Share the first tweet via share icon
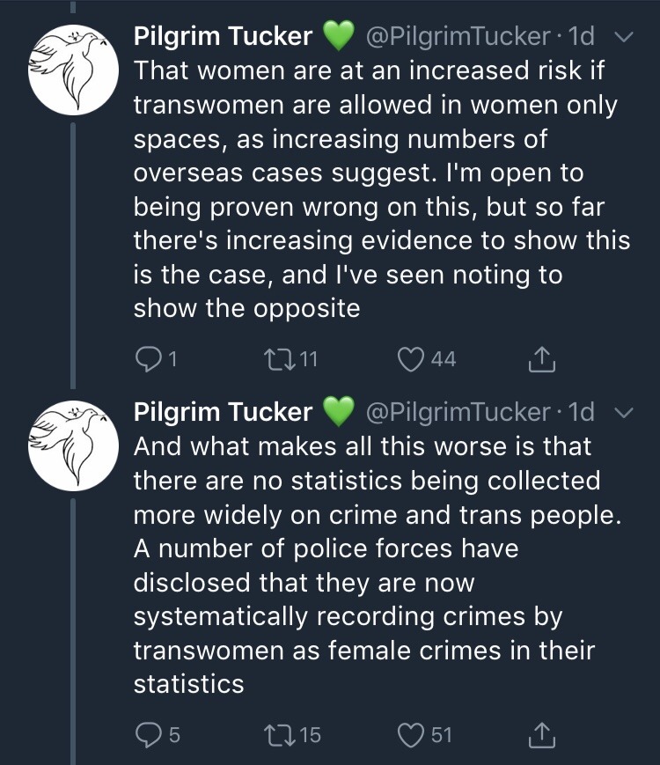Image resolution: width=660 pixels, height=765 pixels. (x=542, y=358)
